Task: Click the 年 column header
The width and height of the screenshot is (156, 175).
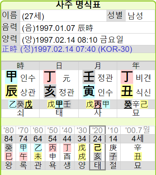Action: [x=136, y=66]
